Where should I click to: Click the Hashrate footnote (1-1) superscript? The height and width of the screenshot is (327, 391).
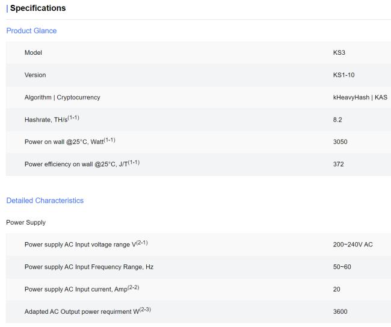(x=73, y=117)
